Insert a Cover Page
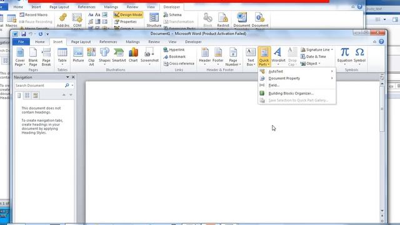The image size is (400, 225). click(20, 57)
